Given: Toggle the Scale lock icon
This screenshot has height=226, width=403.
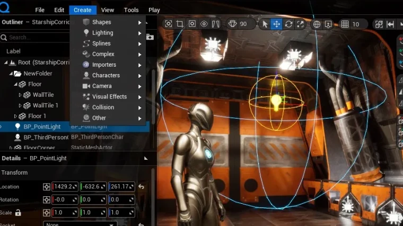Looking at the screenshot, I should point(17,212).
